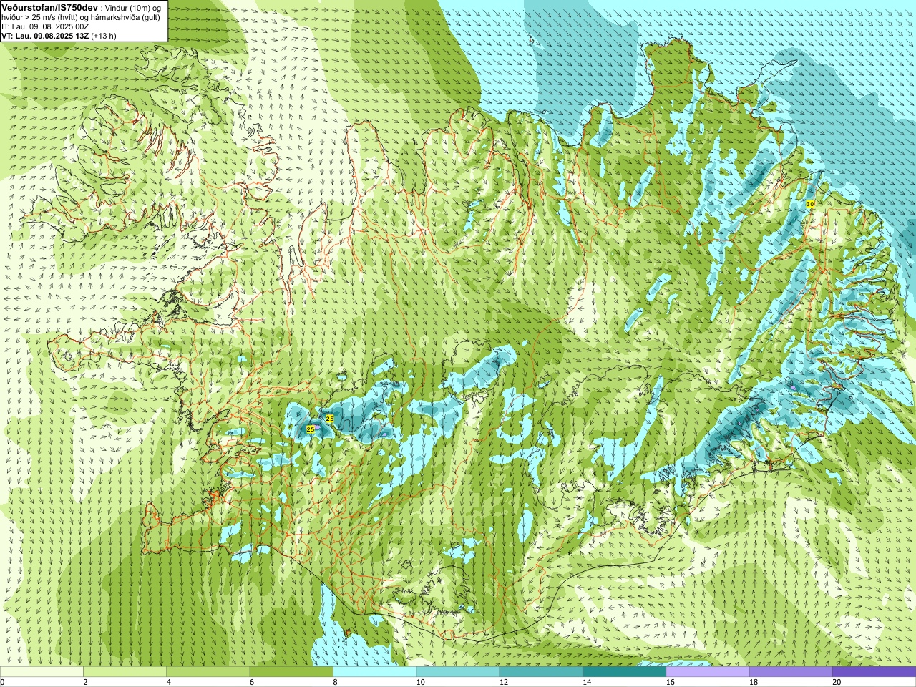Click the medium purple 18–20 legend swatch

point(791,672)
